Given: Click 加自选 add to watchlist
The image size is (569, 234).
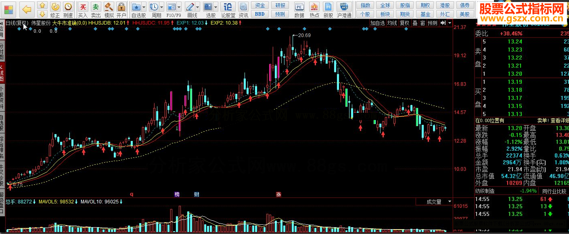Looking at the screenshot, I should (378, 23).
